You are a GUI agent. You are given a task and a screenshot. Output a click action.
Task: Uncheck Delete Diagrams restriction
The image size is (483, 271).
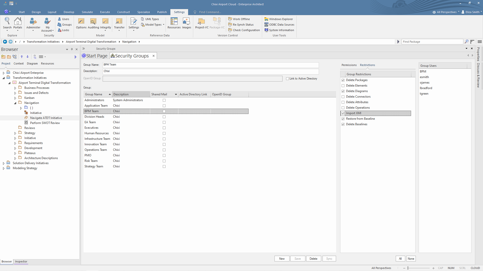pyautogui.click(x=343, y=91)
